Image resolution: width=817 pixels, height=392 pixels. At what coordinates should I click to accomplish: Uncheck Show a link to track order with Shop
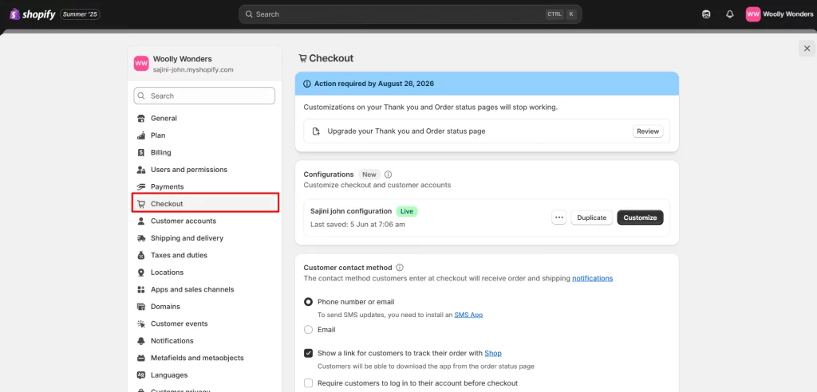click(x=309, y=353)
